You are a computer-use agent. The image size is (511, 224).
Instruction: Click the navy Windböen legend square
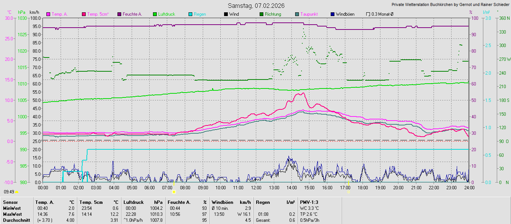click(333, 14)
